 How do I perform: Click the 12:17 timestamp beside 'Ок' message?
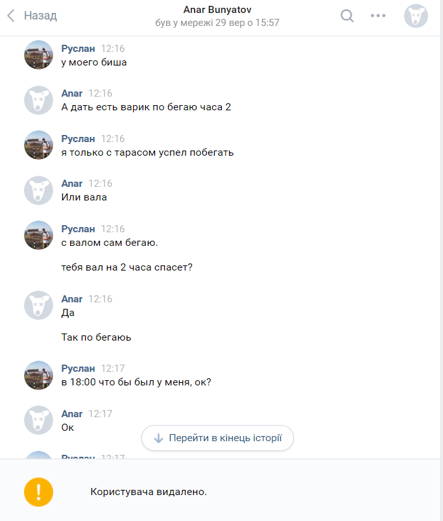click(100, 414)
